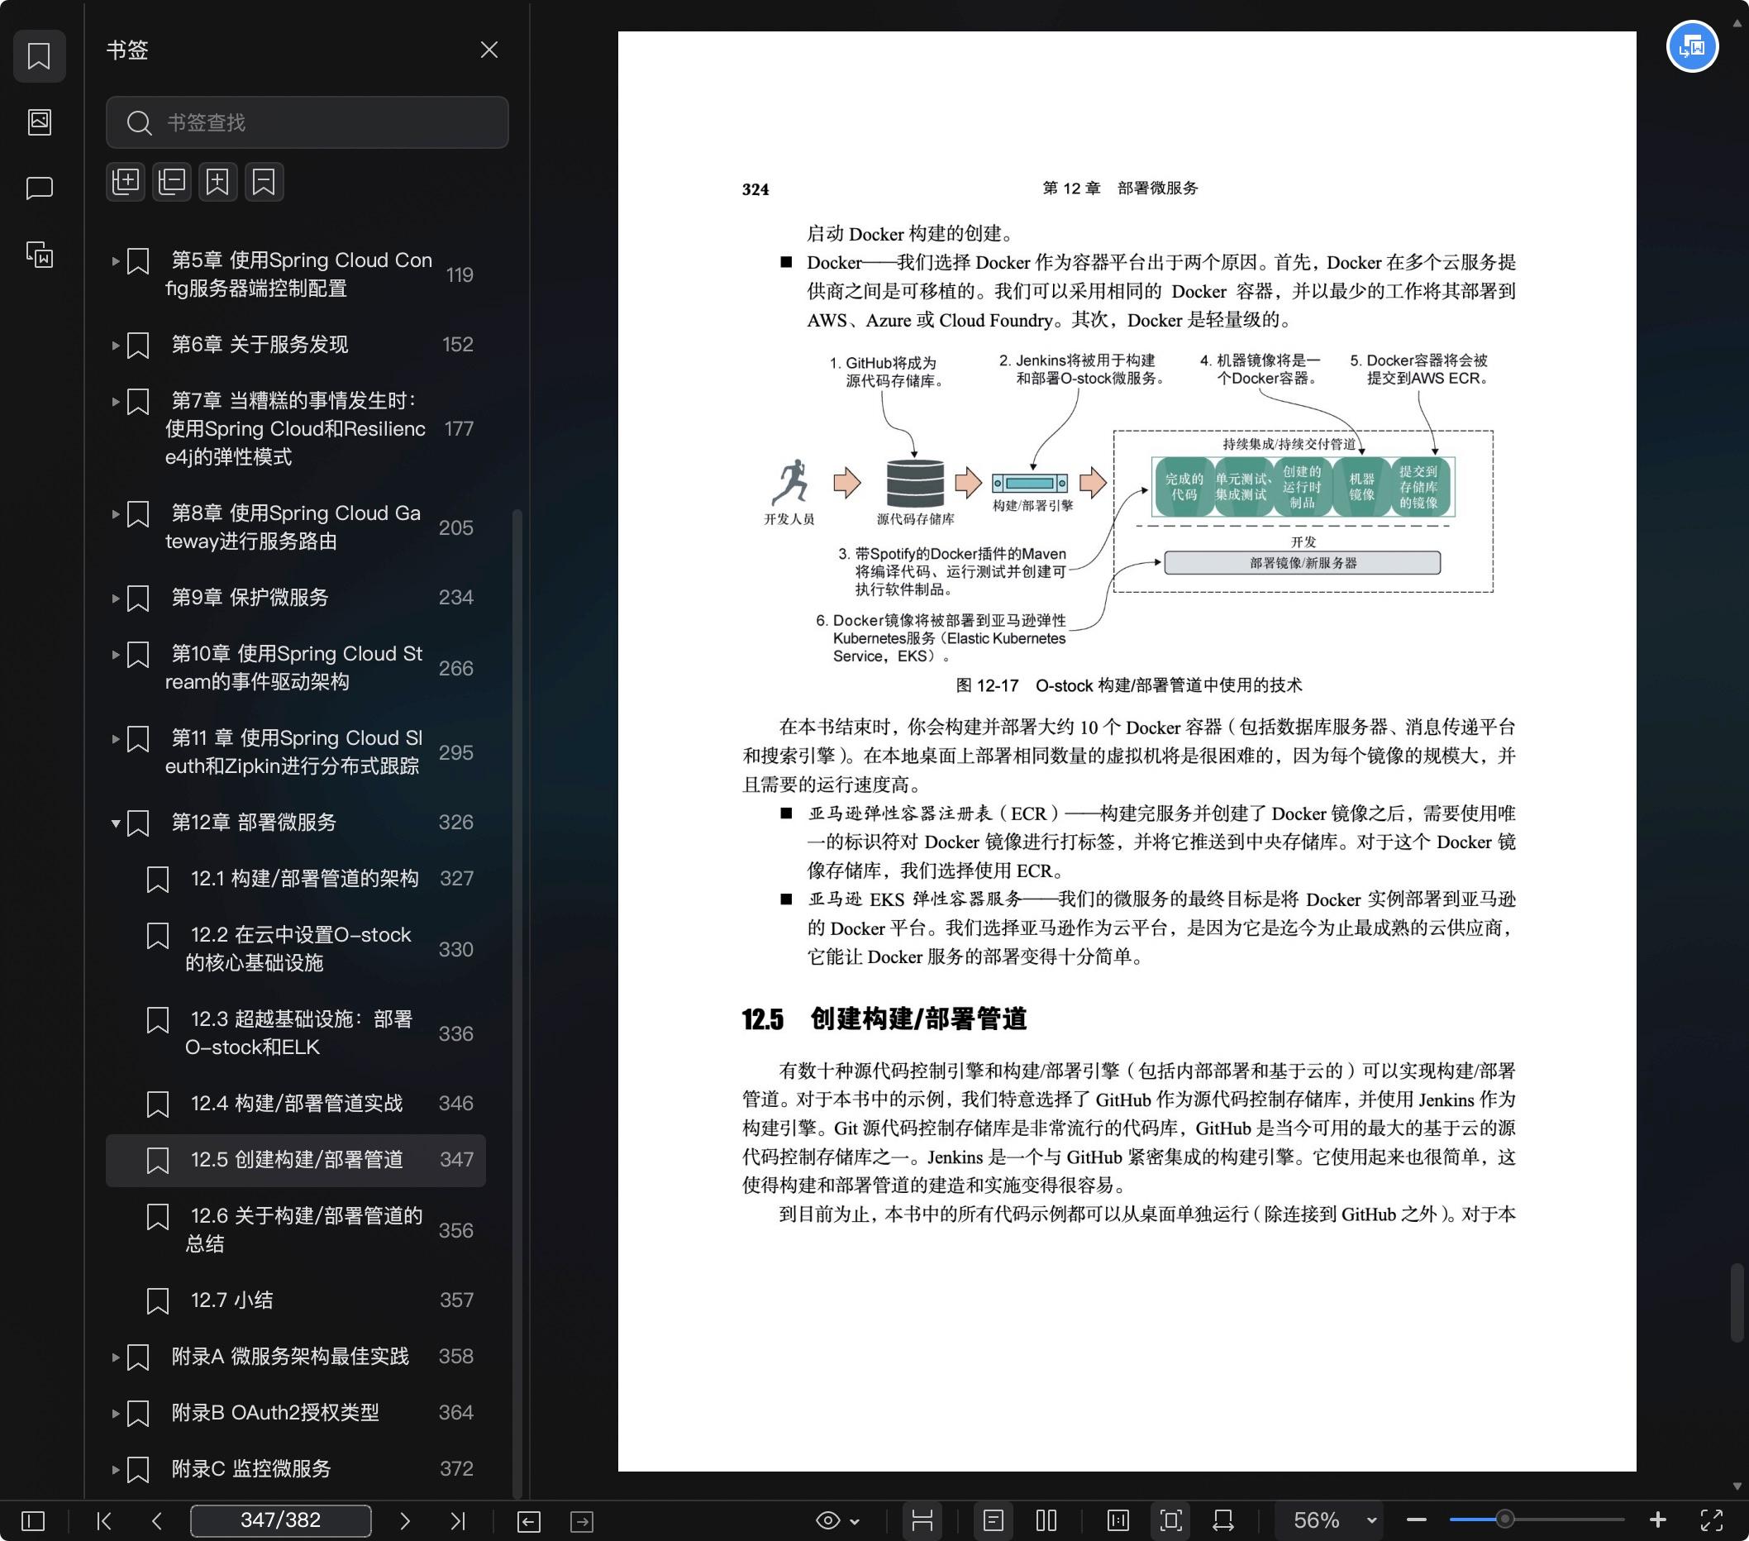
Task: Navigate back to previous view
Action: pos(529,1521)
